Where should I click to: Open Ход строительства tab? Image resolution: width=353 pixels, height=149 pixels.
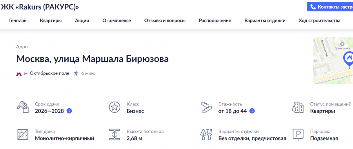click(x=319, y=21)
